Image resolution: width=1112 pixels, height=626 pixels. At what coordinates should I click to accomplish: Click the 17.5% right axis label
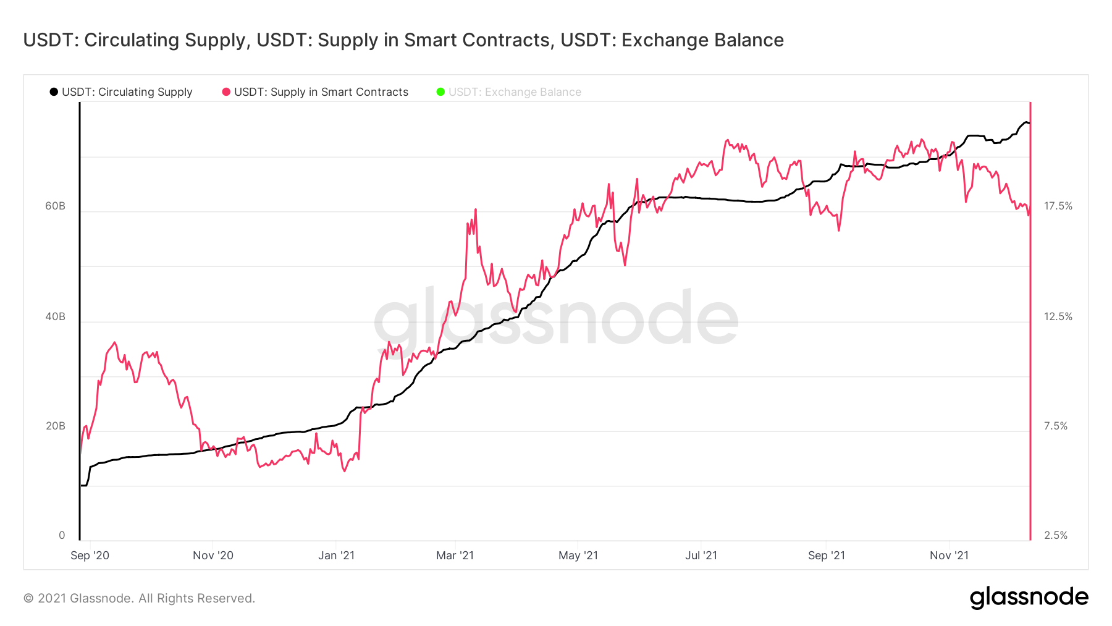coord(1058,206)
